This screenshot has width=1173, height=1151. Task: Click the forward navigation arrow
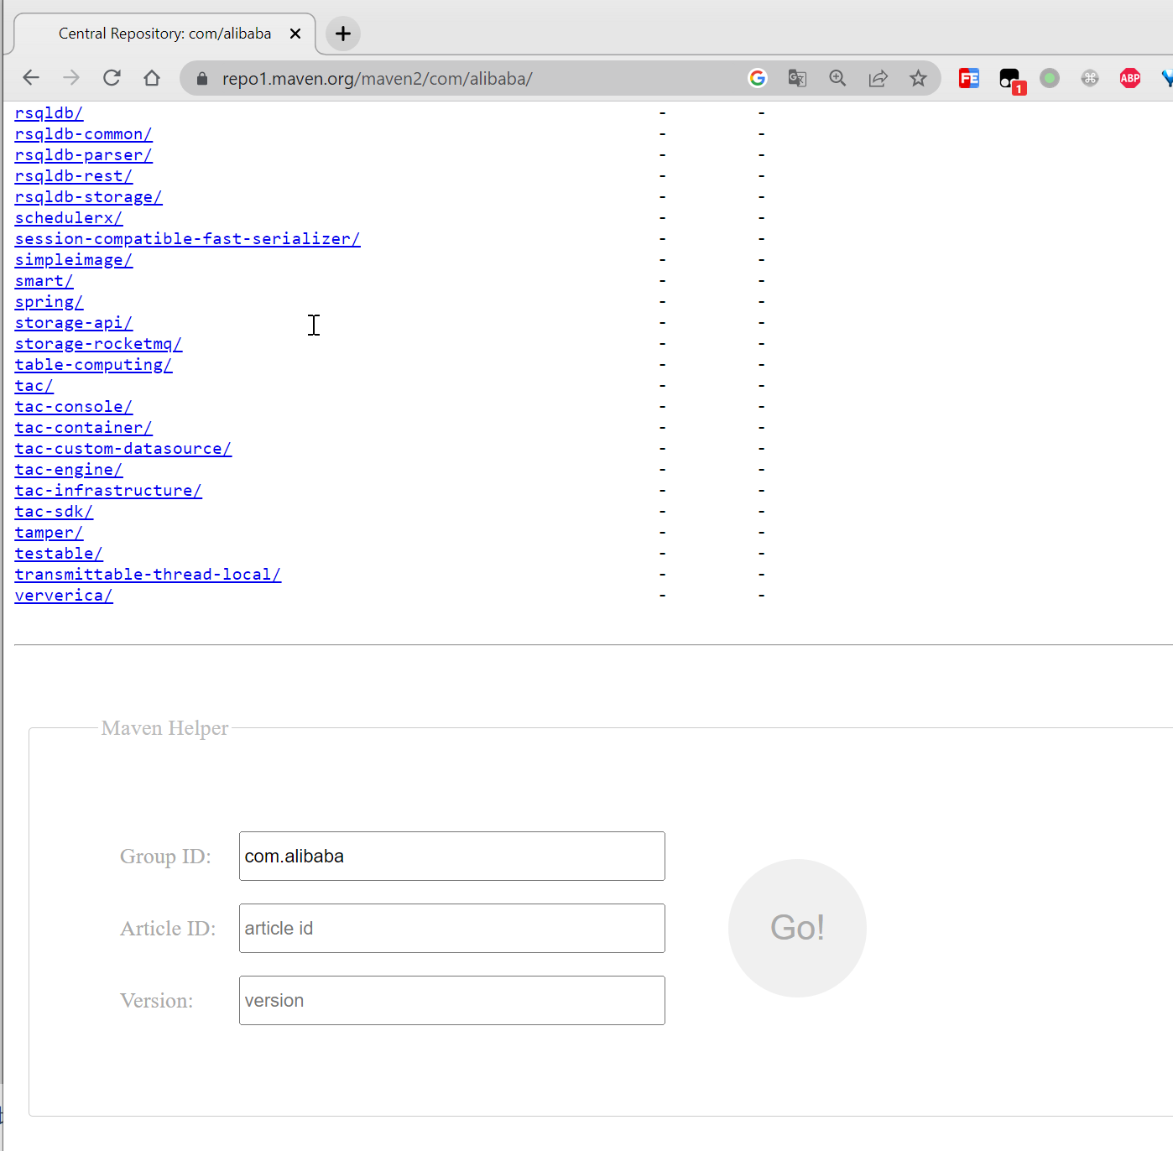pos(71,78)
